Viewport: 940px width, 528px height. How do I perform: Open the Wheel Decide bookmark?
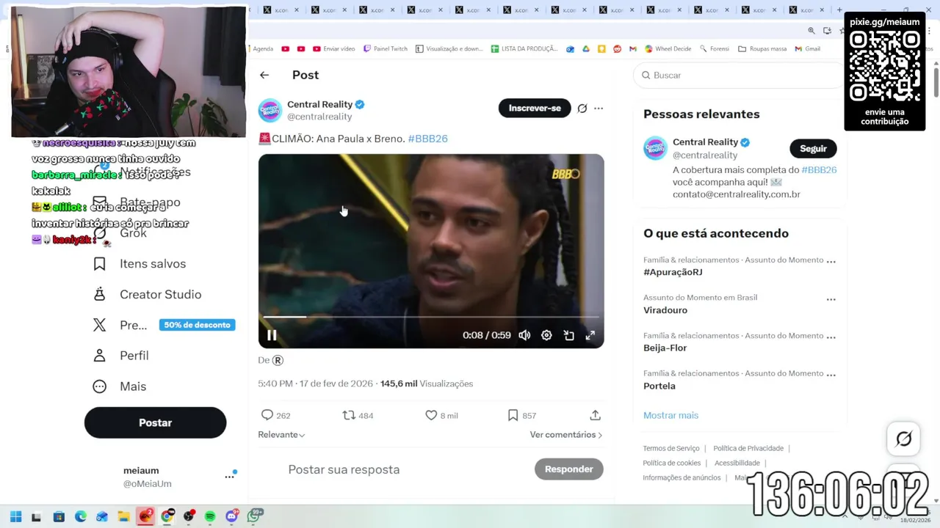pyautogui.click(x=668, y=49)
